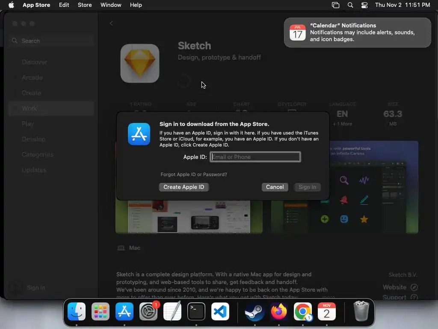
Task: Open Control Center in menu bar
Action: [x=364, y=5]
